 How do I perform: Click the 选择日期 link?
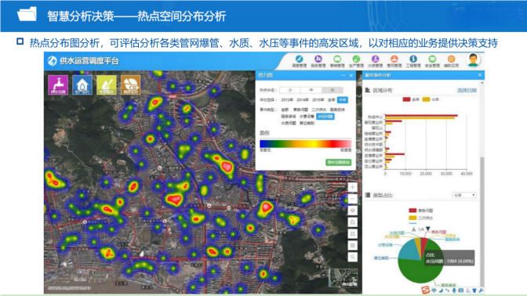[x=467, y=90]
